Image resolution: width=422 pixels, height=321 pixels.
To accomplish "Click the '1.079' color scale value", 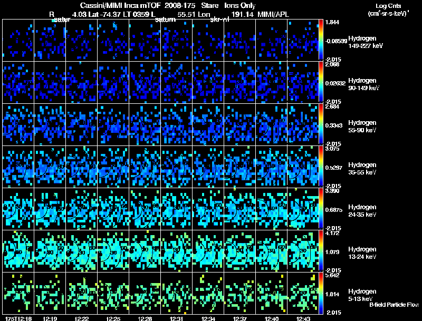I will (x=332, y=252).
